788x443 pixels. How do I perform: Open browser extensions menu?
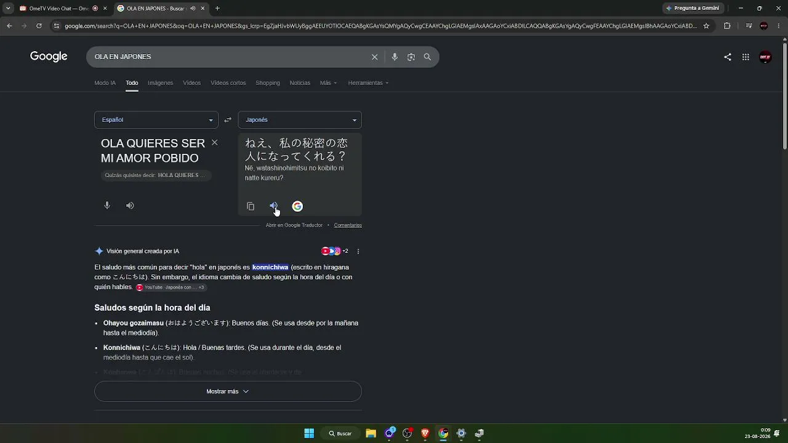click(727, 26)
